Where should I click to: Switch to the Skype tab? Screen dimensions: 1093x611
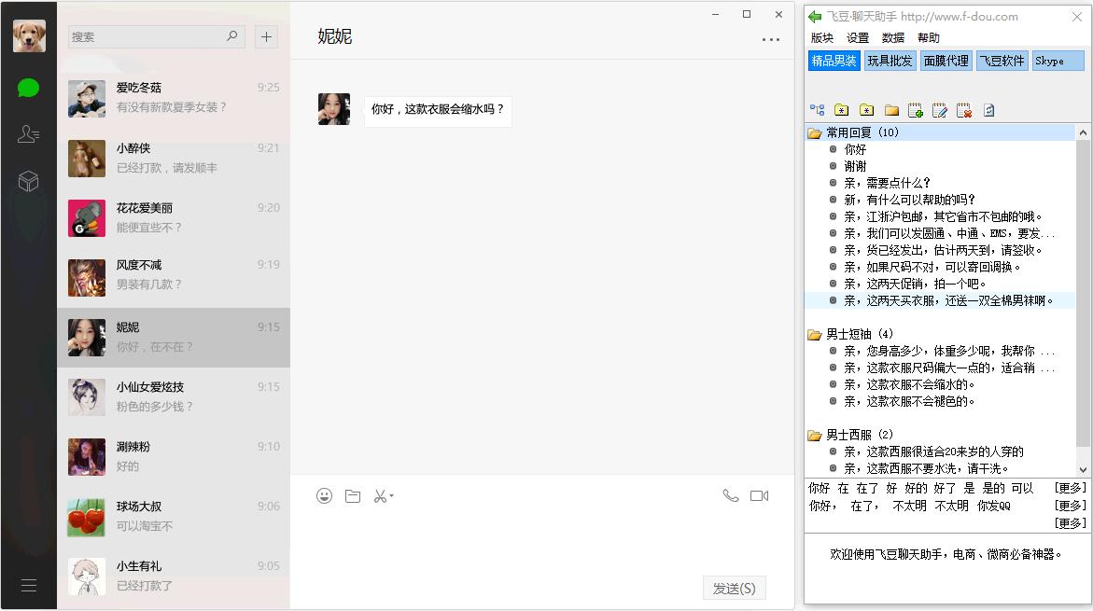point(1058,61)
